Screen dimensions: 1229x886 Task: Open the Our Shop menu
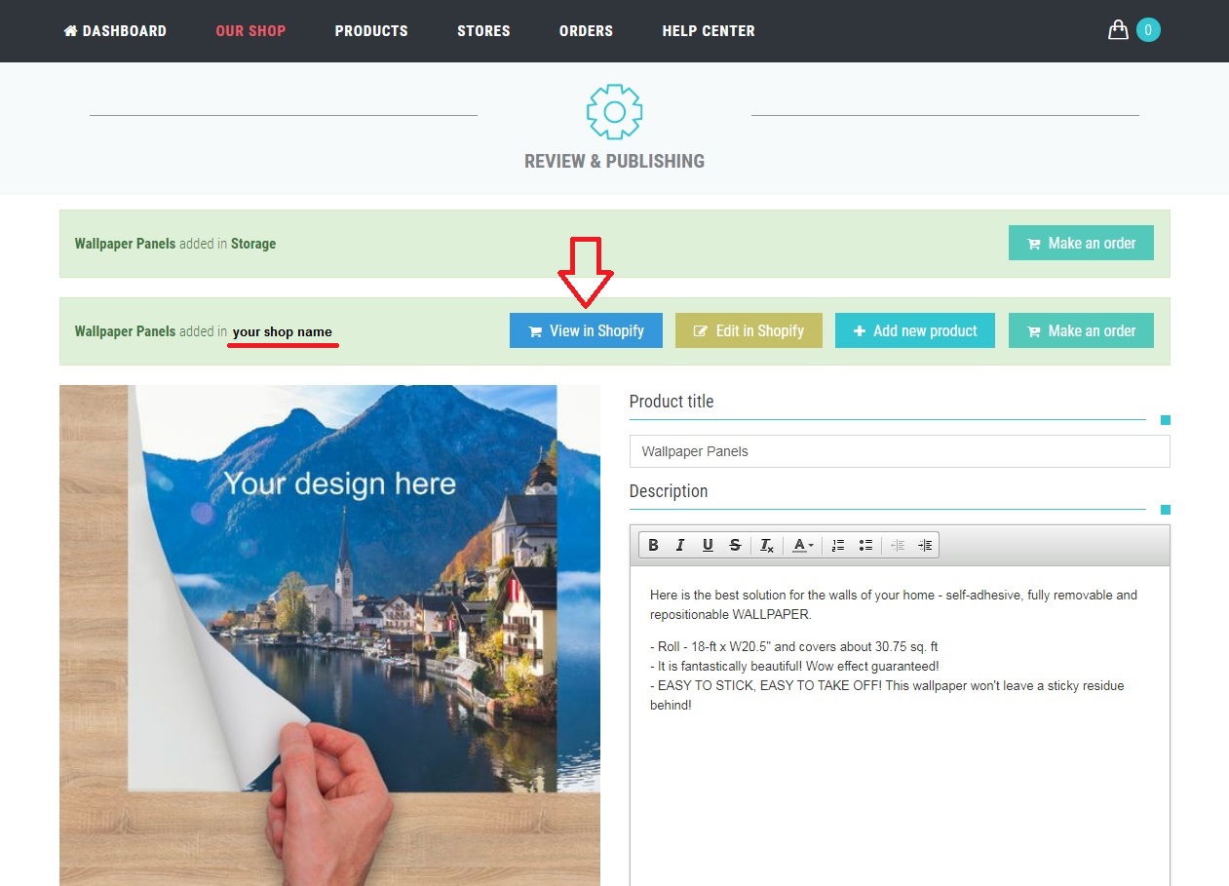(250, 31)
